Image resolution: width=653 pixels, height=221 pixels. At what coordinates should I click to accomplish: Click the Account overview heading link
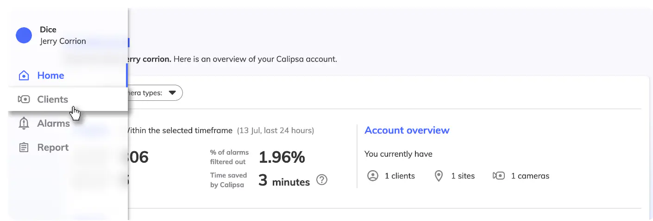tap(407, 130)
